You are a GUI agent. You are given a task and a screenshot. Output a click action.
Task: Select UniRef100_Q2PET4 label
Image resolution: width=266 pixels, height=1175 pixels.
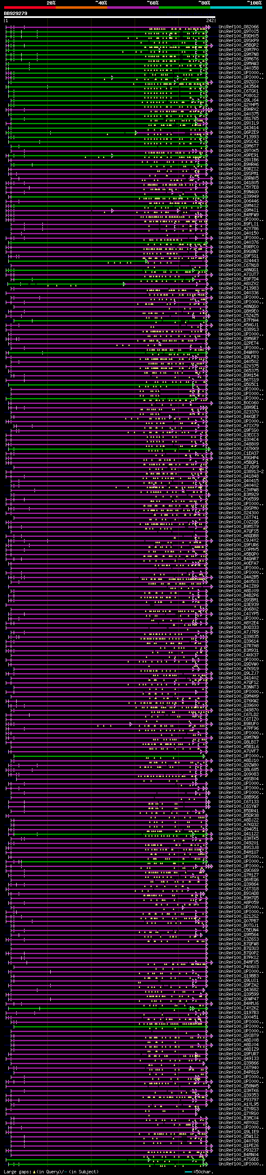pos(239,343)
